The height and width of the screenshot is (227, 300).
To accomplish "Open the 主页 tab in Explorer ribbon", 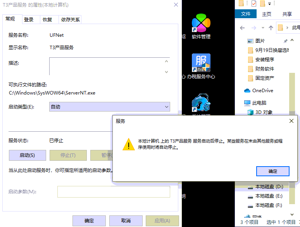I will coord(267,14).
